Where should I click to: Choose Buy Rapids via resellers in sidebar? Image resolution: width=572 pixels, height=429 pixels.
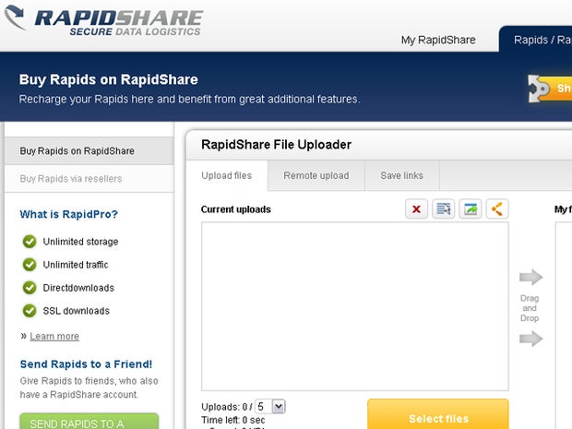click(71, 179)
